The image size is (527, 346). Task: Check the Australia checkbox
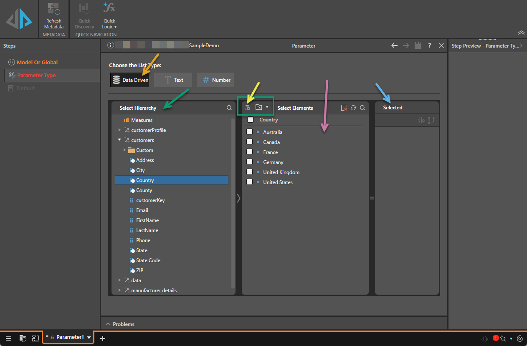(x=249, y=132)
